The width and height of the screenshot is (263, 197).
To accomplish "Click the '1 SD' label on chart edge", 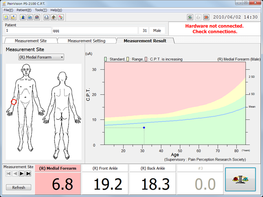I will 252,94.
